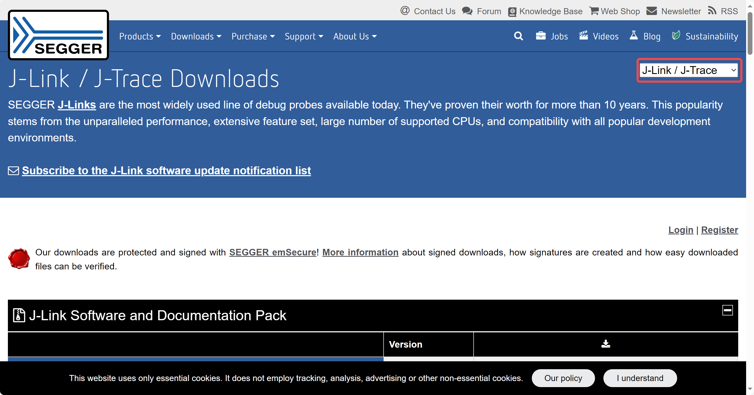Click the page vertical scrollbar thumb
Screen dimensions: 754x395
pos(750,33)
